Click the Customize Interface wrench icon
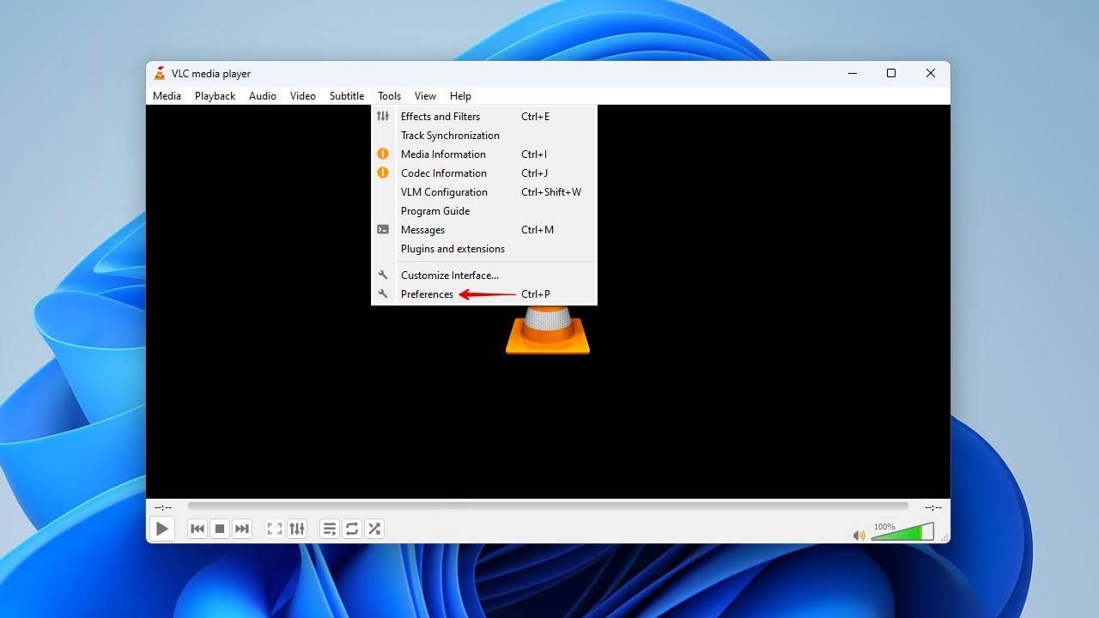Image resolution: width=1099 pixels, height=618 pixels. (x=383, y=275)
